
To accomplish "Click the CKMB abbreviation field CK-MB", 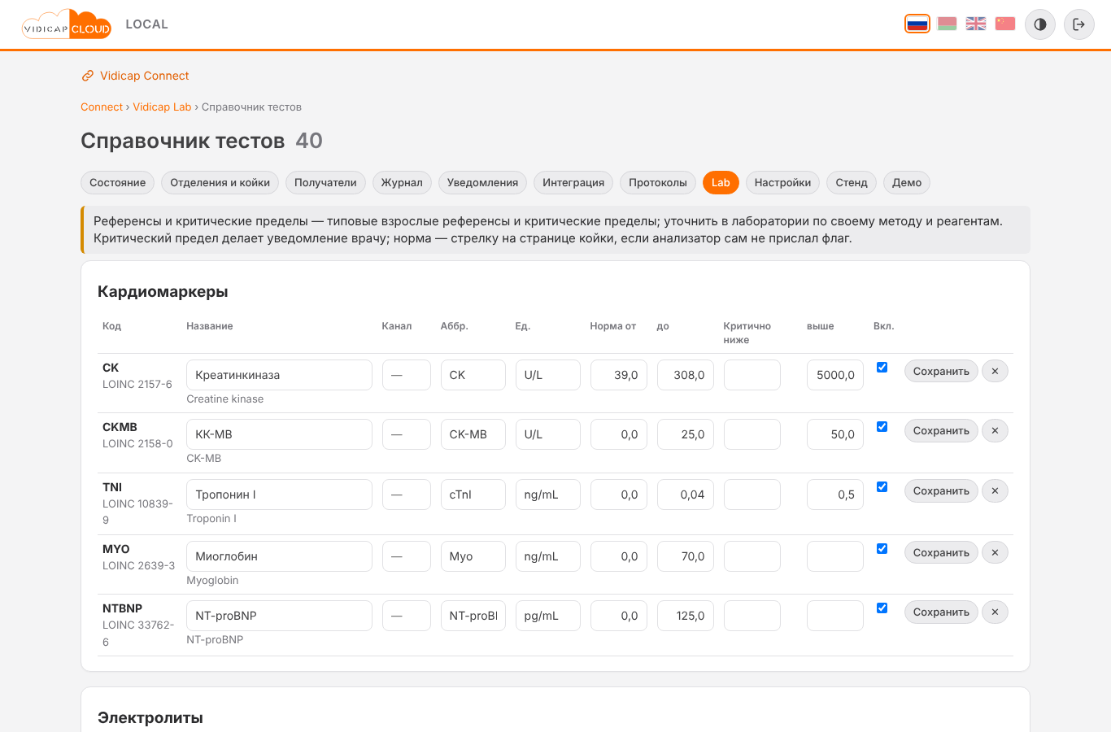I will (x=473, y=434).
